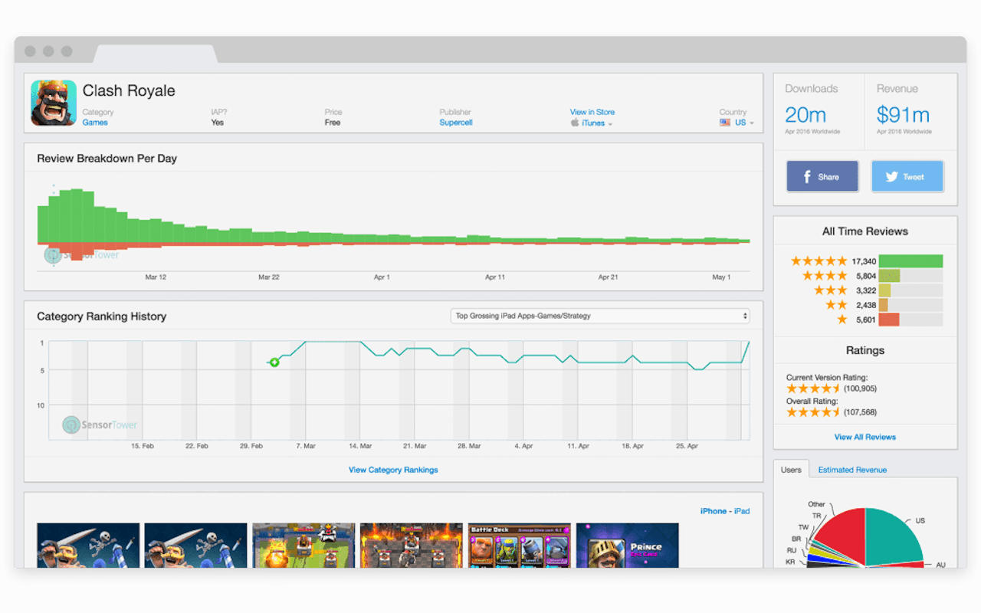Click the US flag country icon

pyautogui.click(x=725, y=123)
